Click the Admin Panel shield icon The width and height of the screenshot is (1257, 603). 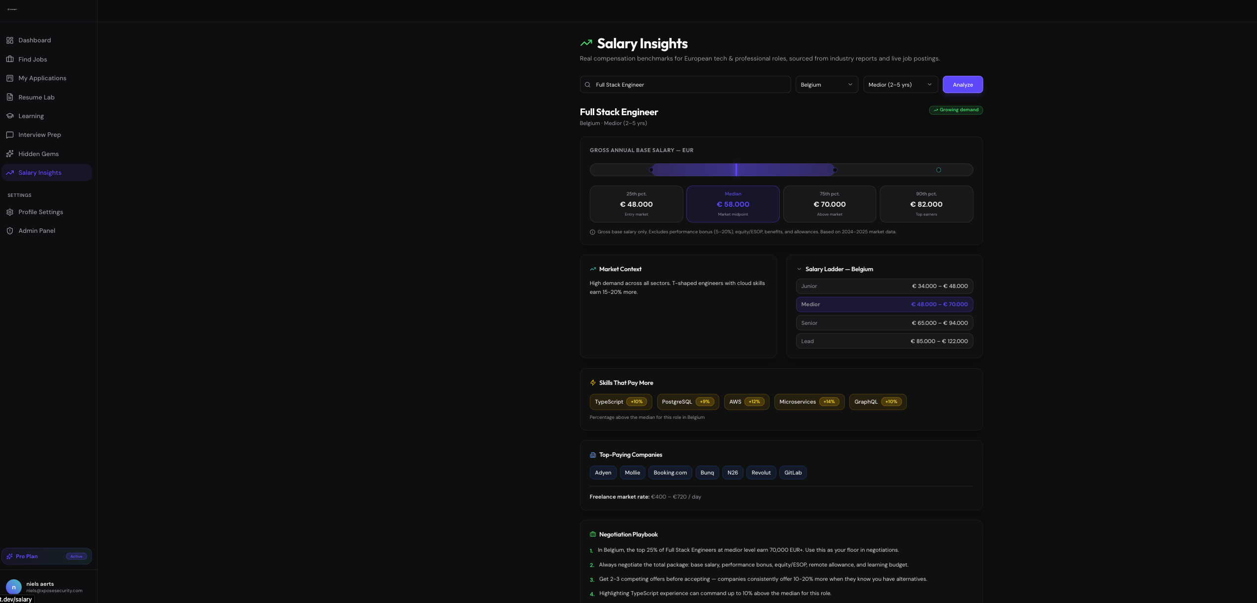(x=10, y=231)
